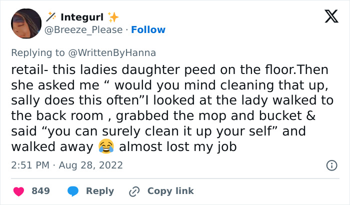Viewport: 350px width, 205px height.
Task: Open the 2:51 PM Aug 28, 2022 timestamp
Action: pos(66,164)
